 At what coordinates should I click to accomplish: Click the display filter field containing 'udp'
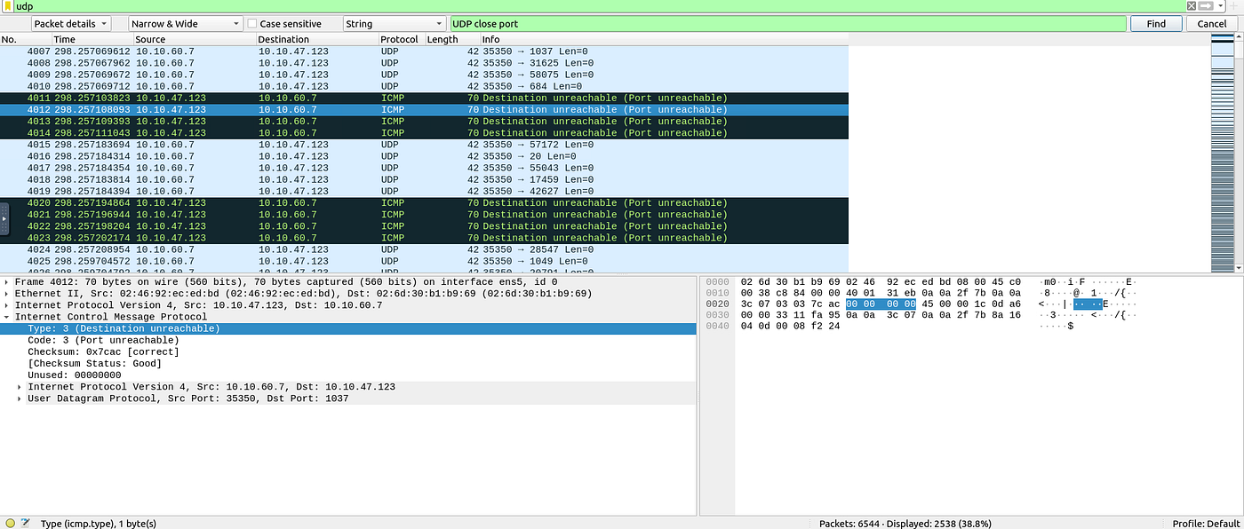click(600, 5)
